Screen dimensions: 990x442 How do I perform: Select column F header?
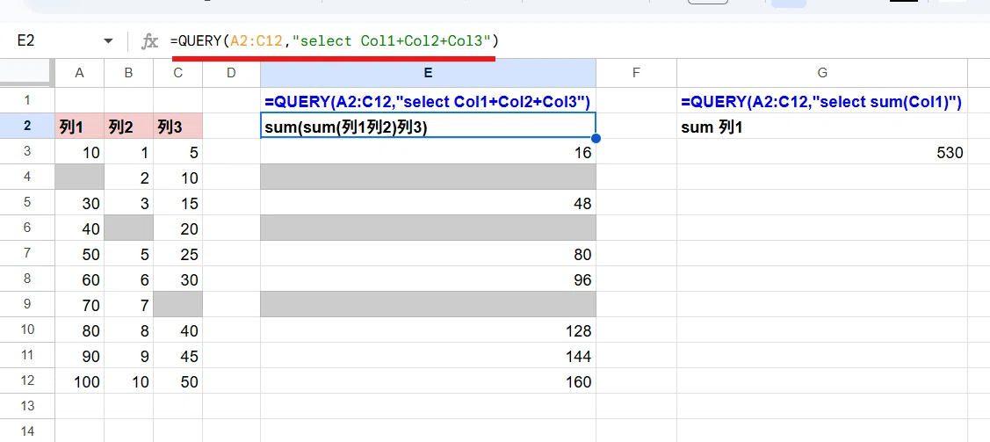pyautogui.click(x=636, y=73)
